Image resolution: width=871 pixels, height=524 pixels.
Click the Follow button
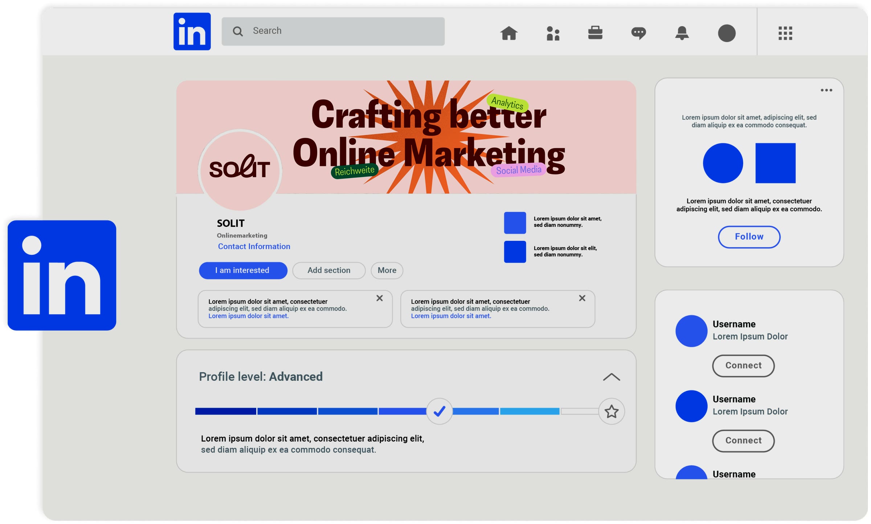click(x=749, y=237)
